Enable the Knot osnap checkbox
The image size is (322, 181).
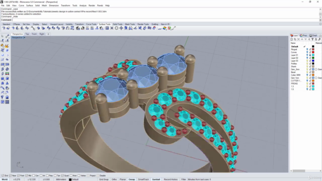[x=71, y=175]
